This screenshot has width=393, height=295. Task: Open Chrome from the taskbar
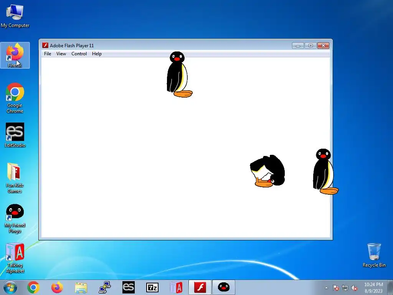(33, 287)
